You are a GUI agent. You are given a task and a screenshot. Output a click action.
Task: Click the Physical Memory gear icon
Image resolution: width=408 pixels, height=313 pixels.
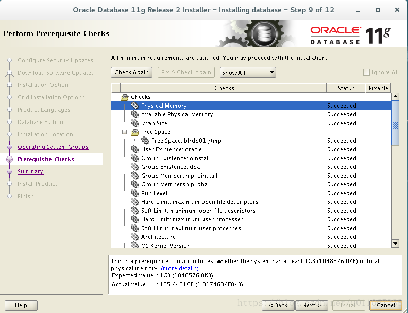(135, 106)
